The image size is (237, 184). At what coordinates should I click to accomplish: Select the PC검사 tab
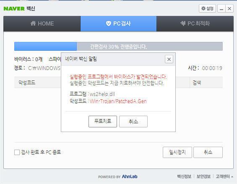pyautogui.click(x=118, y=23)
